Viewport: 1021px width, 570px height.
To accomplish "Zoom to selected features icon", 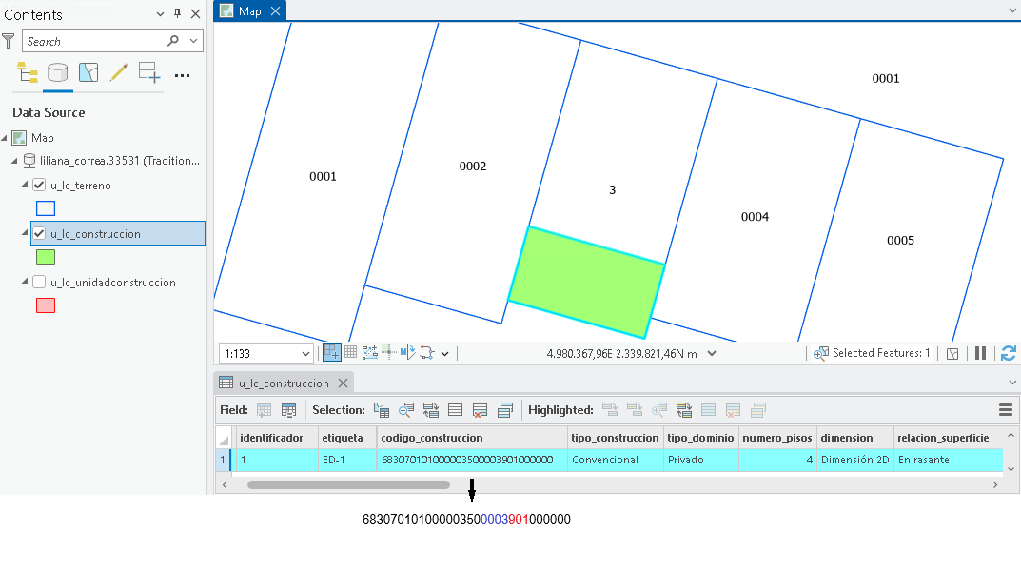I will click(821, 353).
